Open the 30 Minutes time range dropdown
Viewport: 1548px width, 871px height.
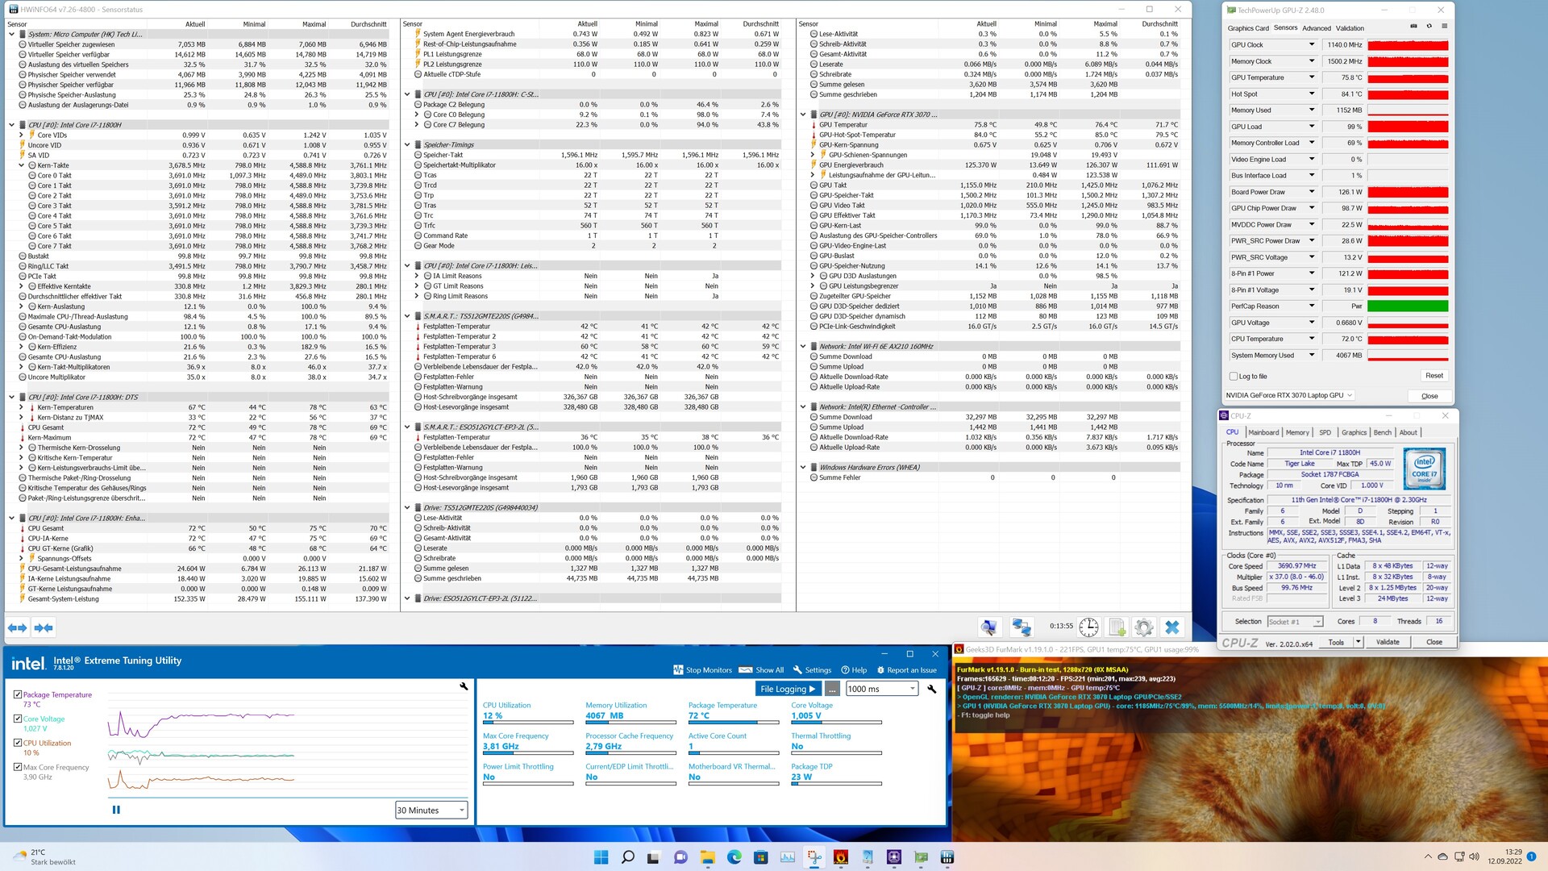[431, 810]
